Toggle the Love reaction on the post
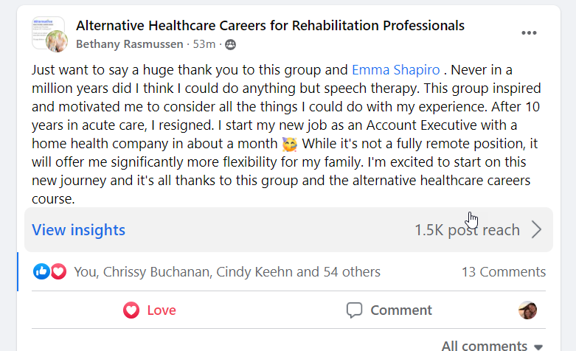Image resolution: width=576 pixels, height=351 pixels. tap(150, 310)
